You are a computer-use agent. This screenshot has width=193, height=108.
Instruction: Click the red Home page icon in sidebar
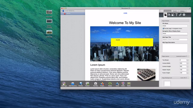65,13
